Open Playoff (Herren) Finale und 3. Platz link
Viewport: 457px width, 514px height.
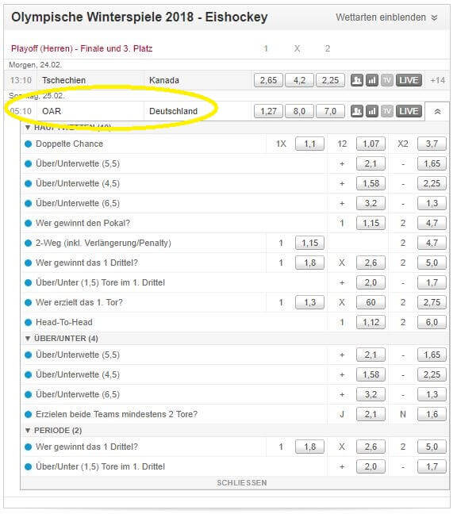click(82, 49)
